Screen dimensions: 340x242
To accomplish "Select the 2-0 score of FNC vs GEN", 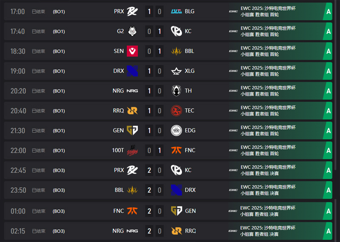I will click(154, 211).
